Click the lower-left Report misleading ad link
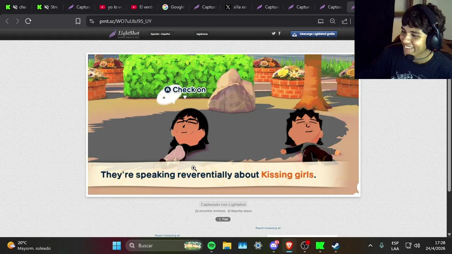 click(x=167, y=235)
